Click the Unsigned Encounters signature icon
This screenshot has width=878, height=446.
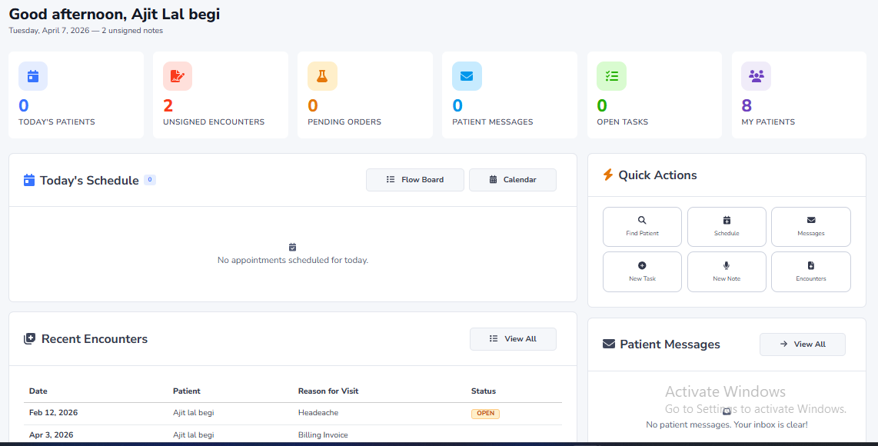click(178, 76)
